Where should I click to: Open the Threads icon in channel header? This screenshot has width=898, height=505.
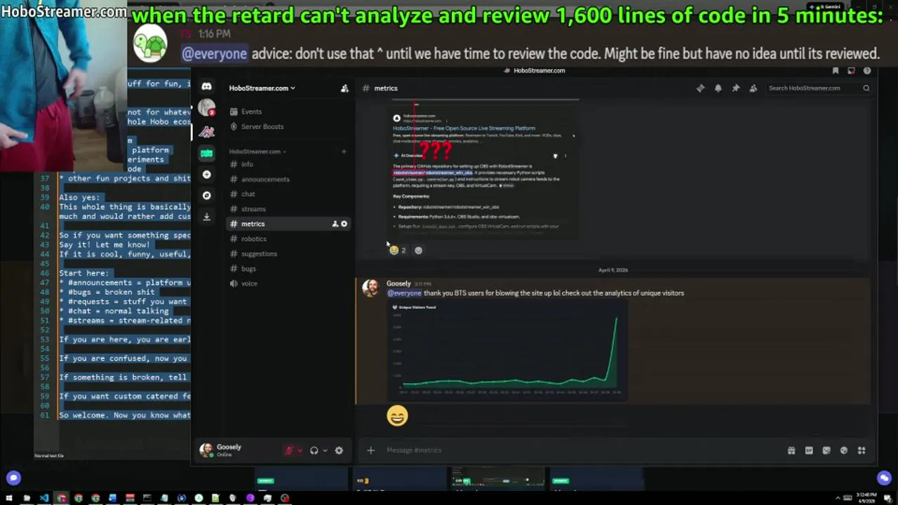(x=700, y=88)
